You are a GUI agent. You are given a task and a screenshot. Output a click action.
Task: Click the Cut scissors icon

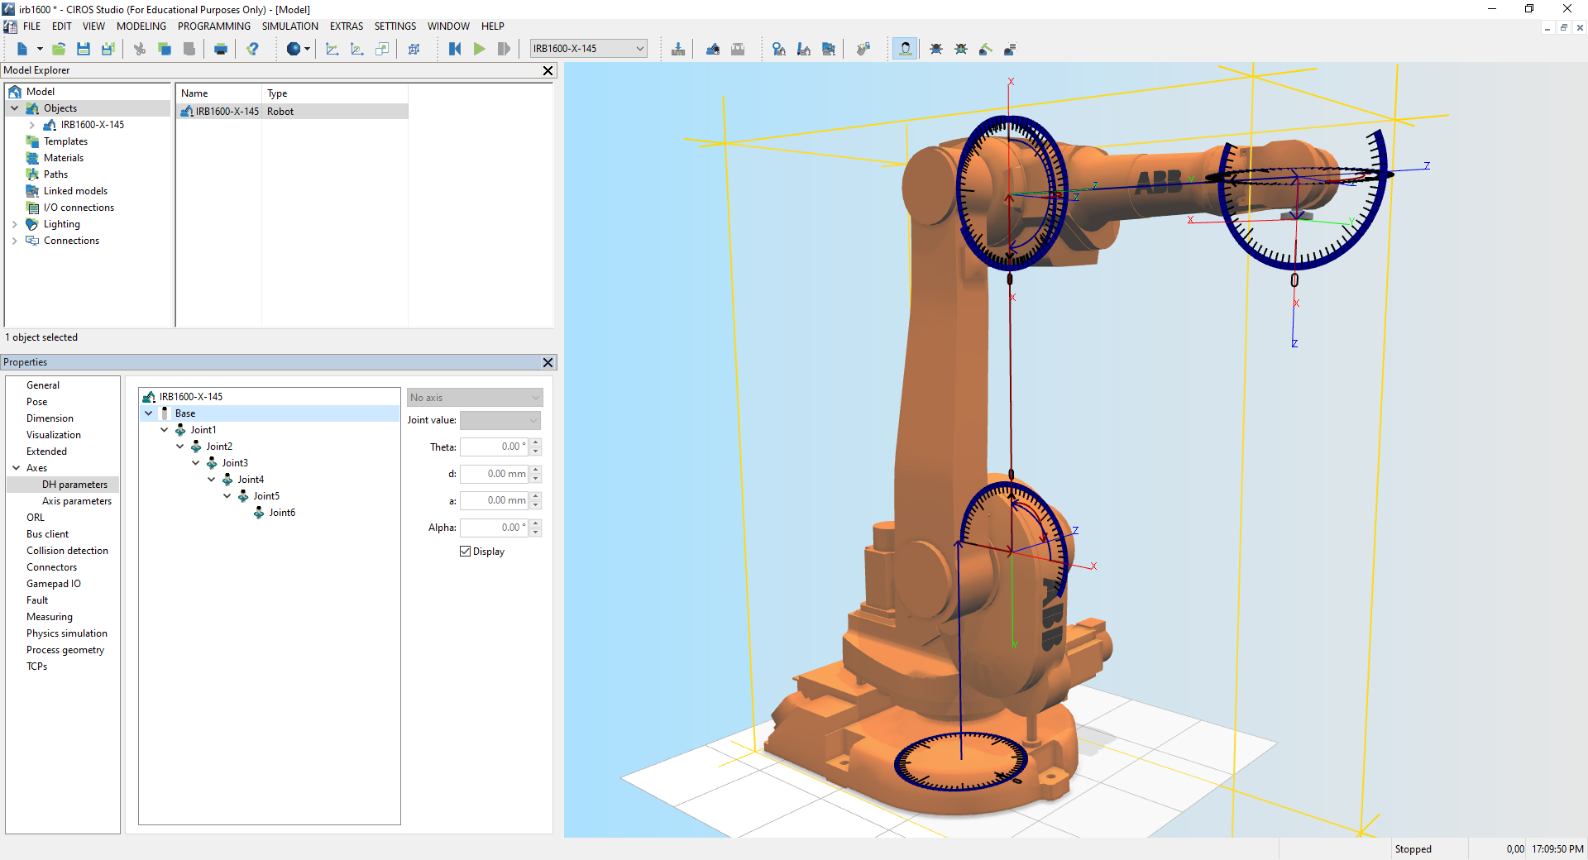(140, 49)
